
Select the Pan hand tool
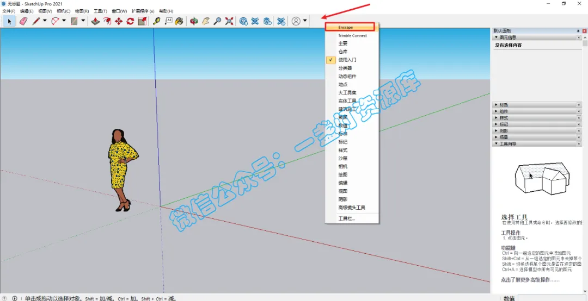[x=205, y=21]
